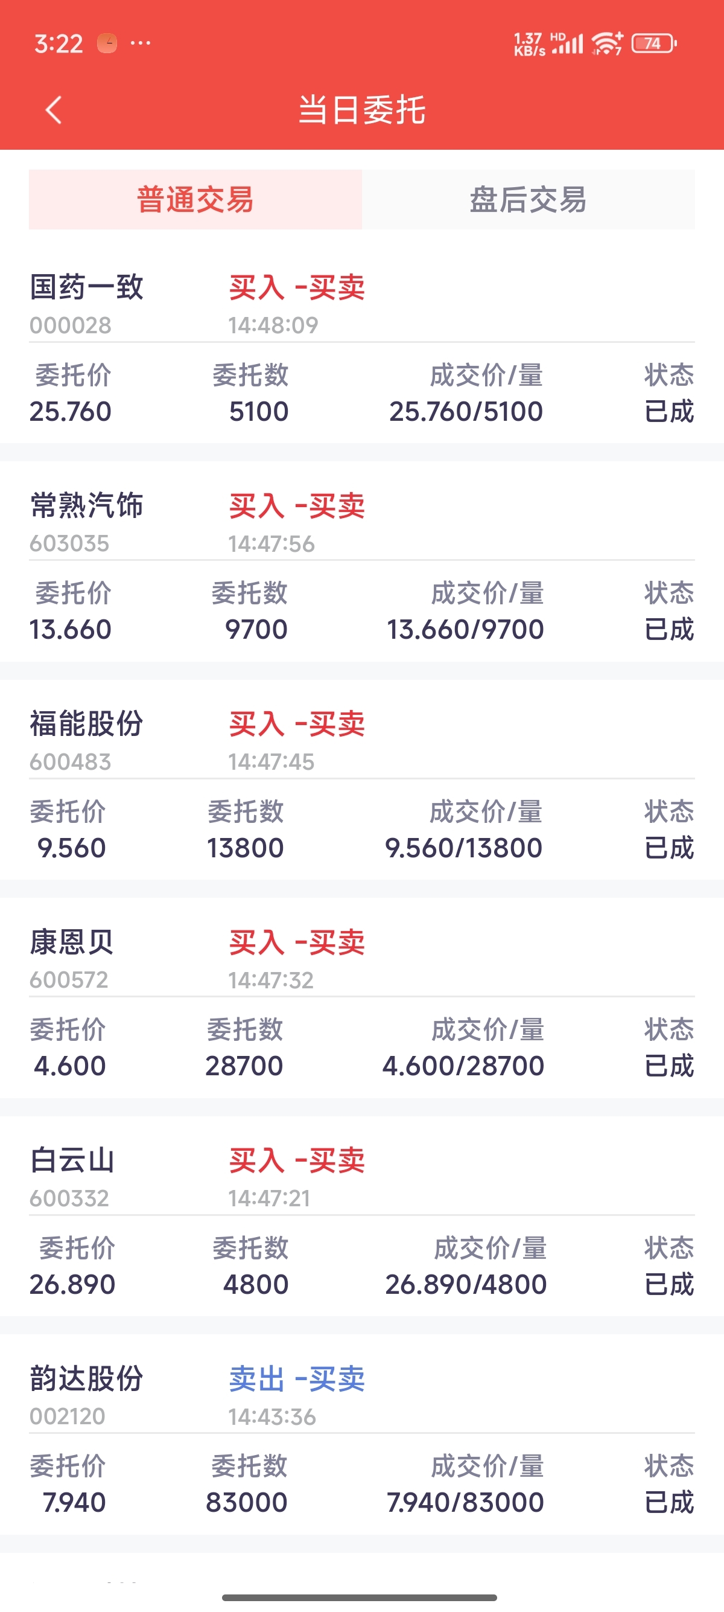The height and width of the screenshot is (1612, 724).
Task: Select the 福能股份 order row
Action: (362, 785)
